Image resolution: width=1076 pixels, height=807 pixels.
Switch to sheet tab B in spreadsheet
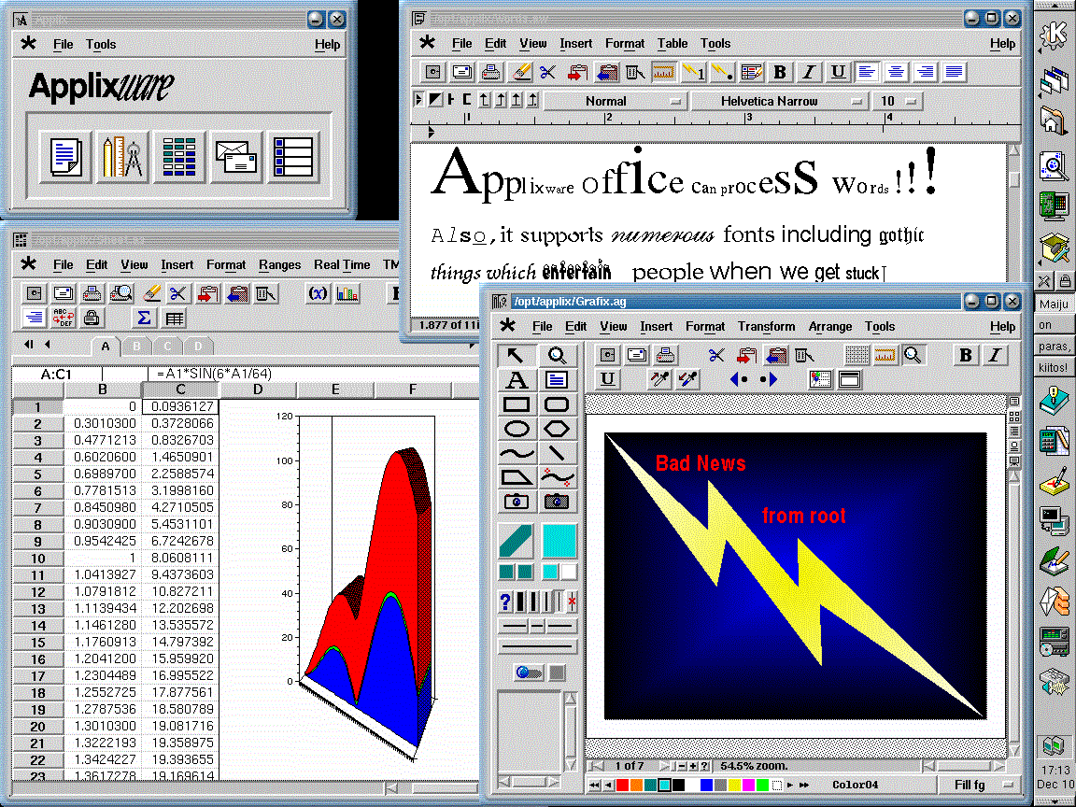pos(136,347)
